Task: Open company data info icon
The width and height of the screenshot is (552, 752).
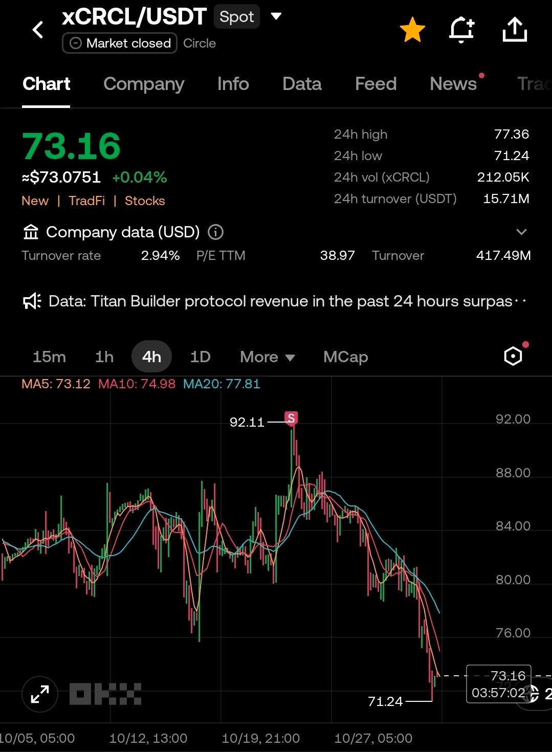Action: [215, 232]
